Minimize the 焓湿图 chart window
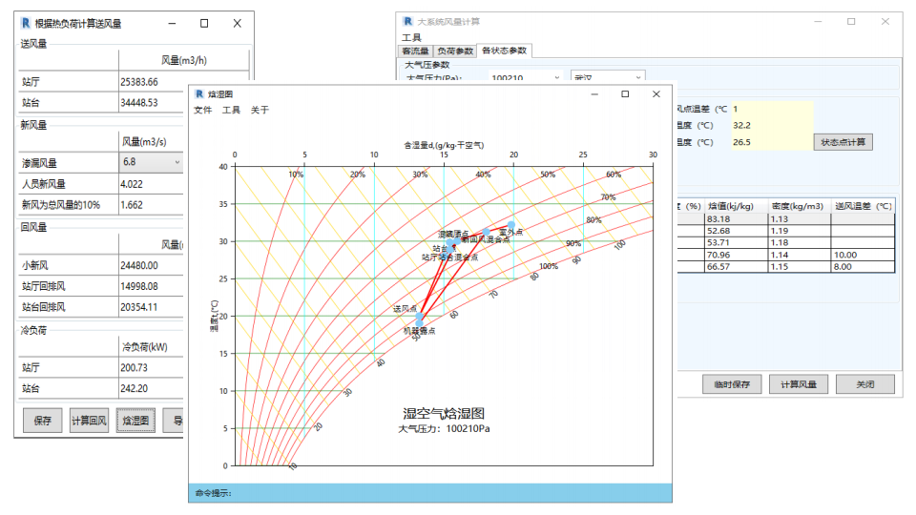916x515 pixels. click(594, 94)
